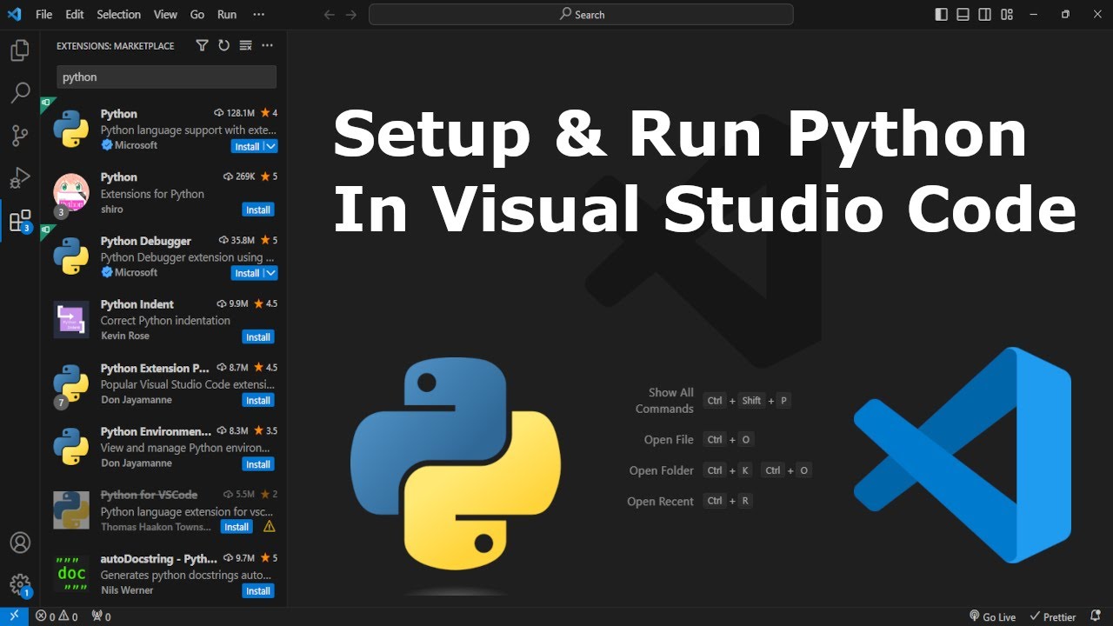Open the Edit menu
This screenshot has height=626, width=1113.
coord(75,15)
